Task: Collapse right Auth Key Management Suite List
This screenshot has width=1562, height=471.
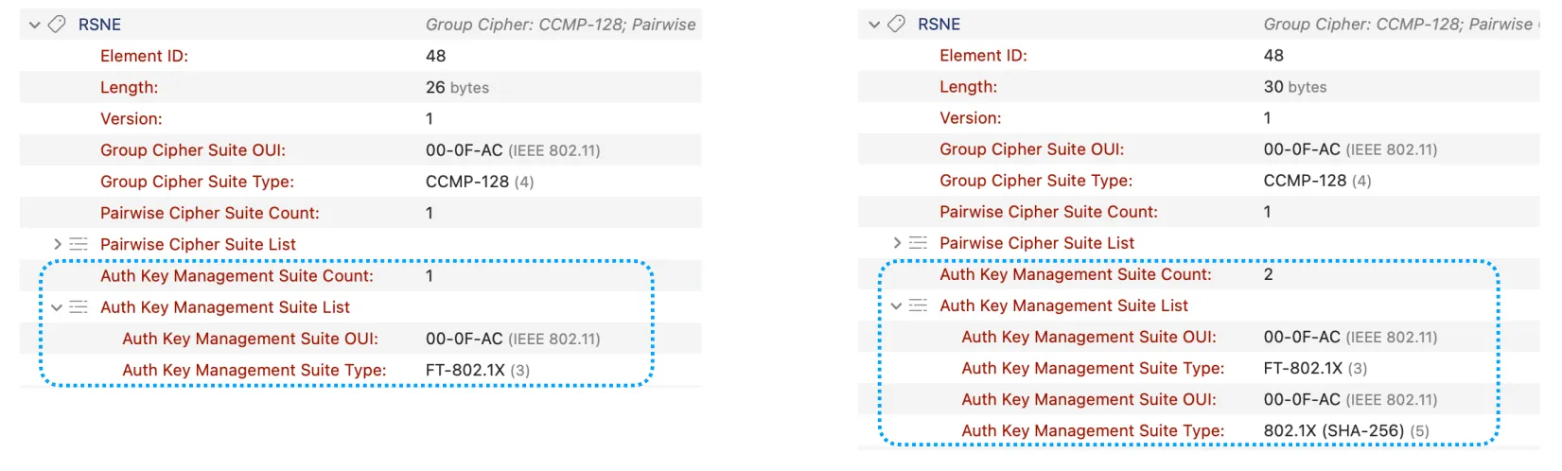Action: click(896, 305)
